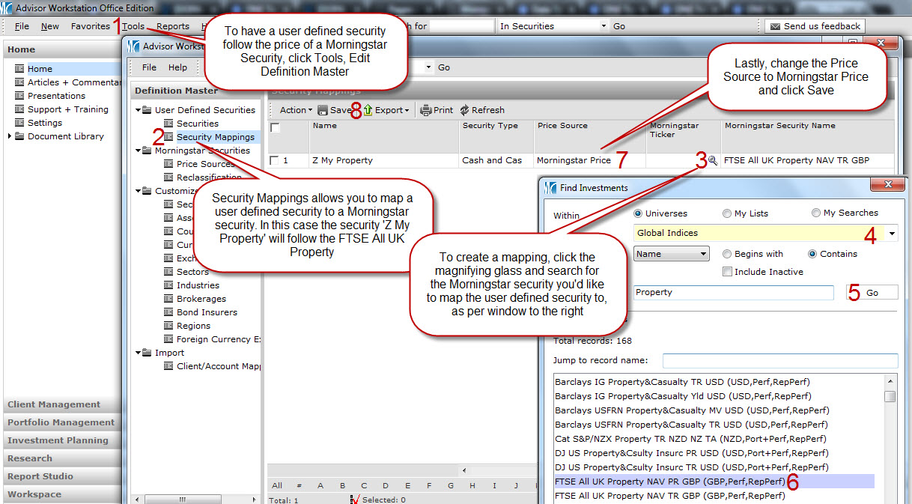Select the Begins with radio option
This screenshot has width=912, height=504.
[727, 254]
